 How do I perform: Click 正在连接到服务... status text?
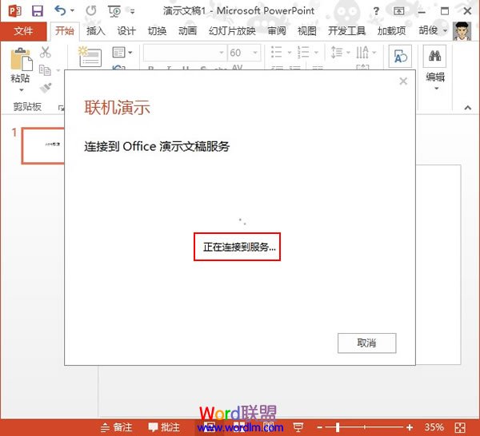[240, 247]
